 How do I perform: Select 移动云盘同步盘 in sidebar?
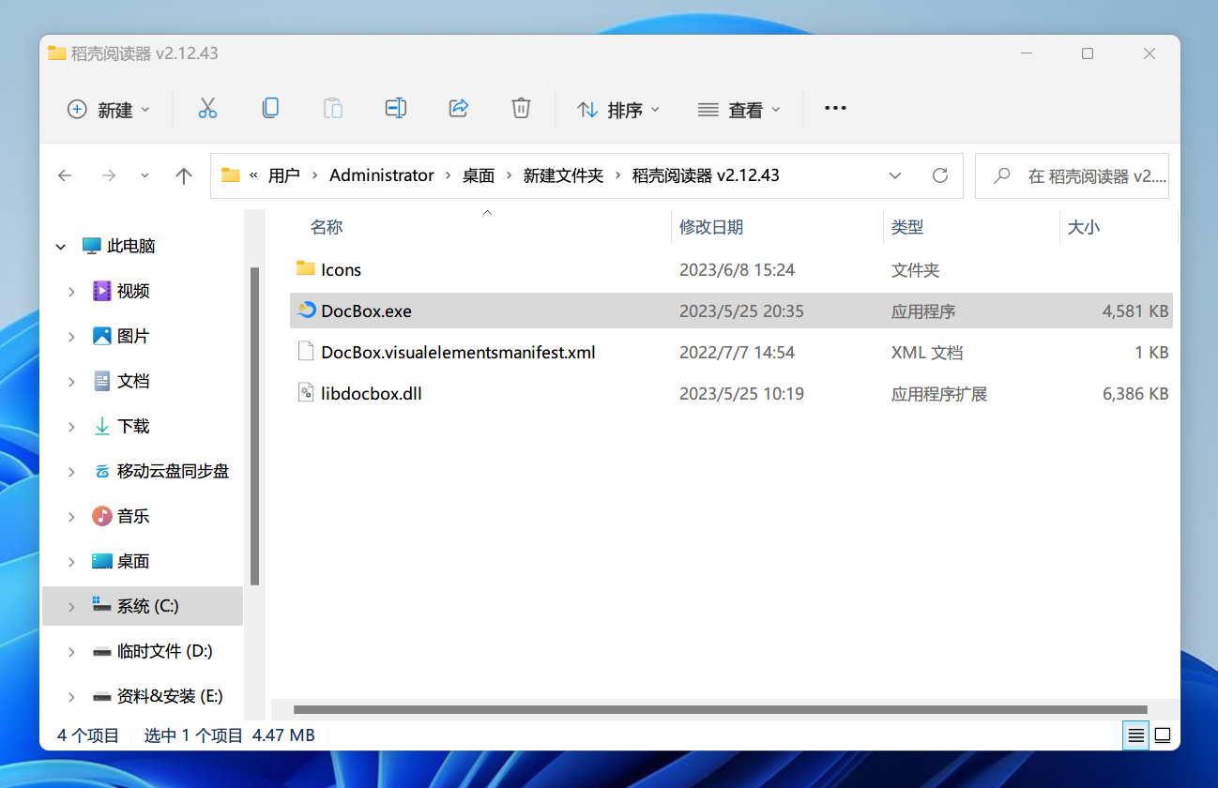point(173,471)
